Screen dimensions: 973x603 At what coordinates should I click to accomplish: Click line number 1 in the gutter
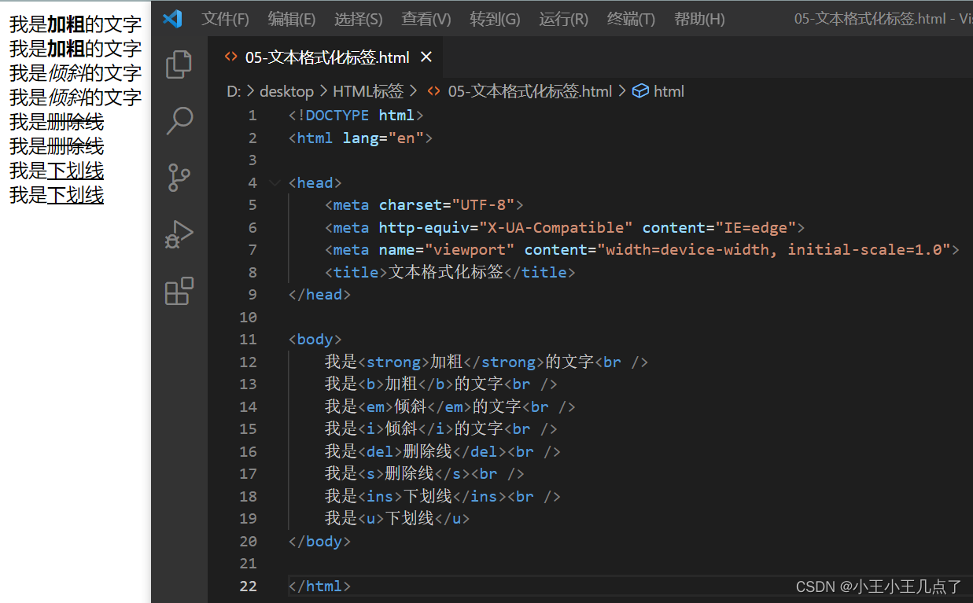point(252,116)
